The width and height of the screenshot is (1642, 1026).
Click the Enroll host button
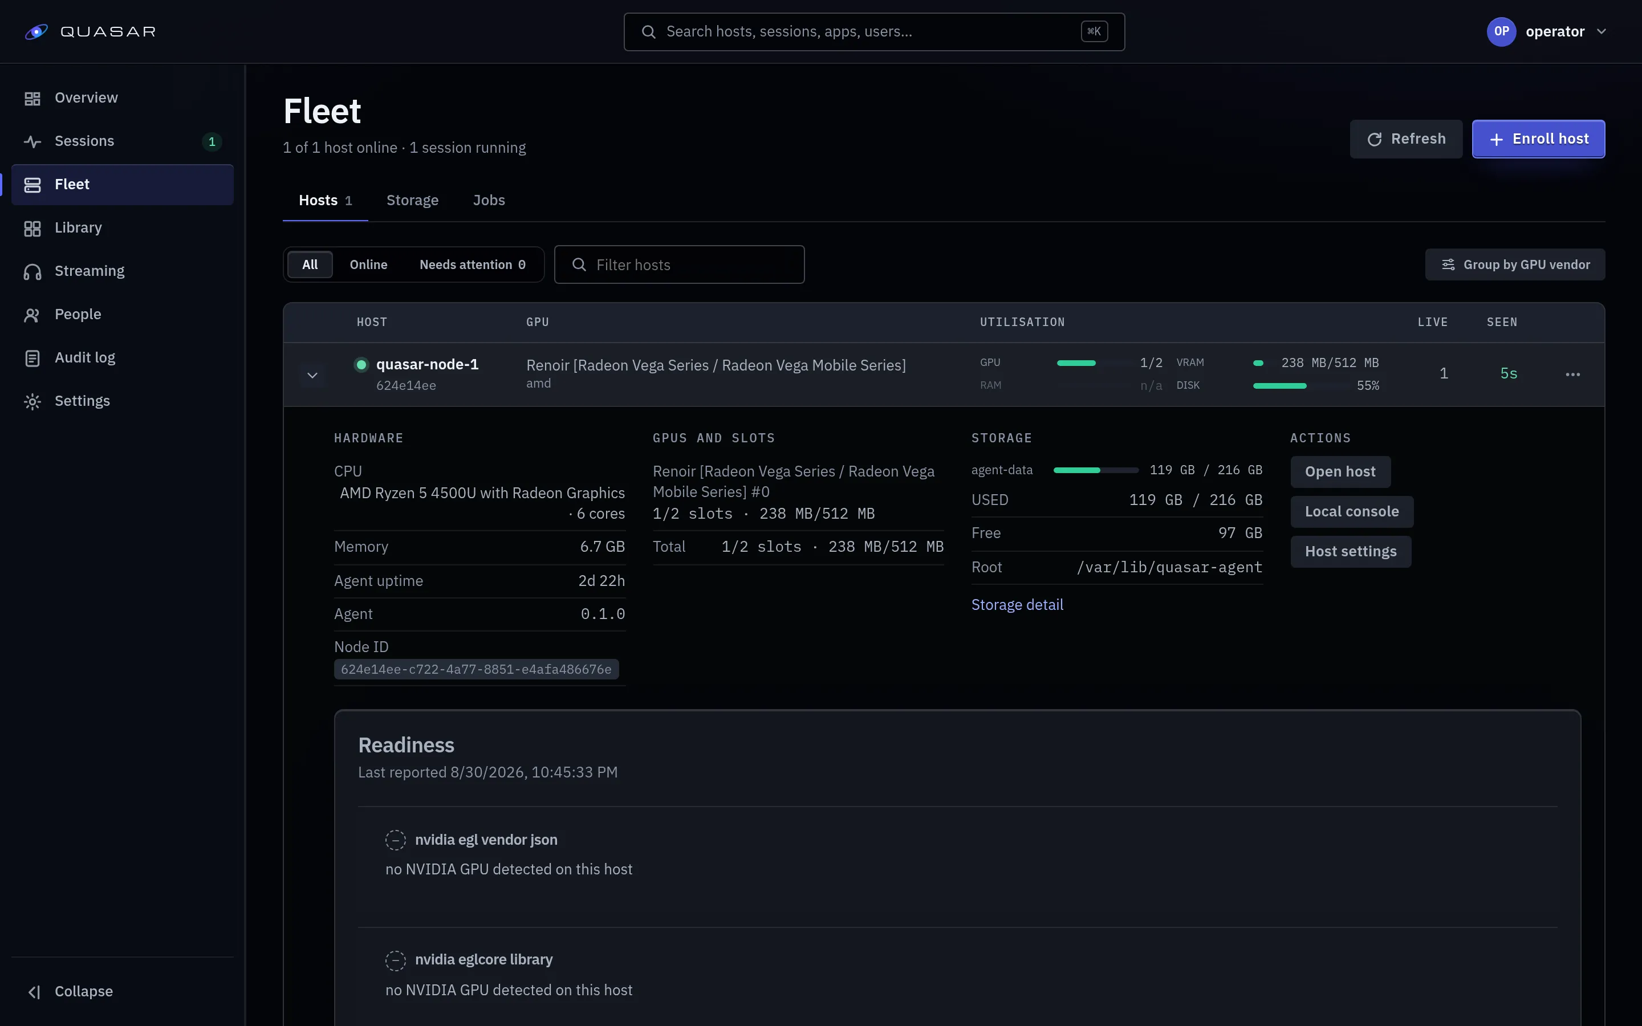pos(1538,139)
